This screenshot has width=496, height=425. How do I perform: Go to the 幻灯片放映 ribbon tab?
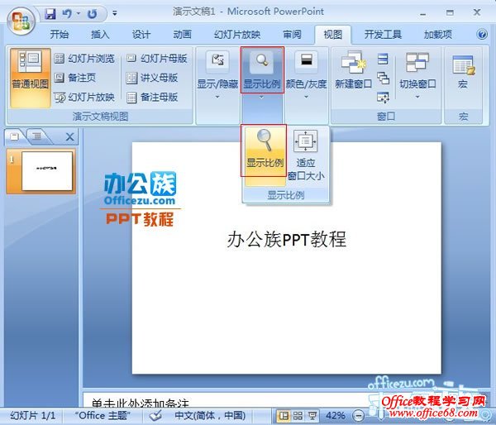click(x=237, y=34)
